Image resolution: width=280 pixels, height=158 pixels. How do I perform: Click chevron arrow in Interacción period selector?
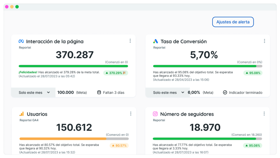point(48,92)
